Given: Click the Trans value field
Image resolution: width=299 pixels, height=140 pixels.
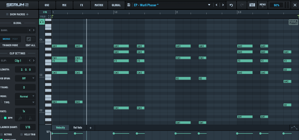Looking at the screenshot, I should 25,87.
